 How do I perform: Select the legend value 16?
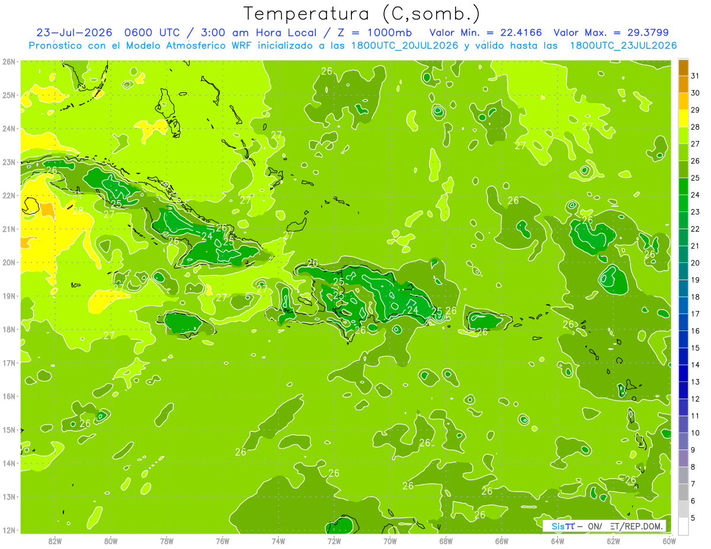pos(696,331)
